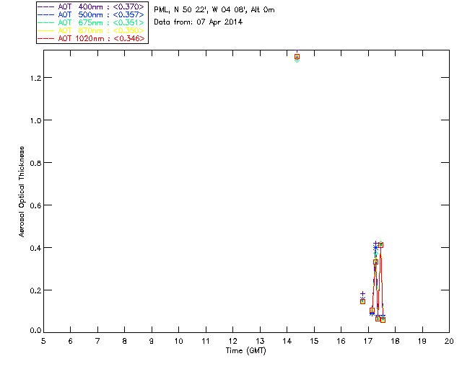The width and height of the screenshot is (462, 369).
Task: Click the y-axis tick label 0.6
Action: [x=35, y=205]
